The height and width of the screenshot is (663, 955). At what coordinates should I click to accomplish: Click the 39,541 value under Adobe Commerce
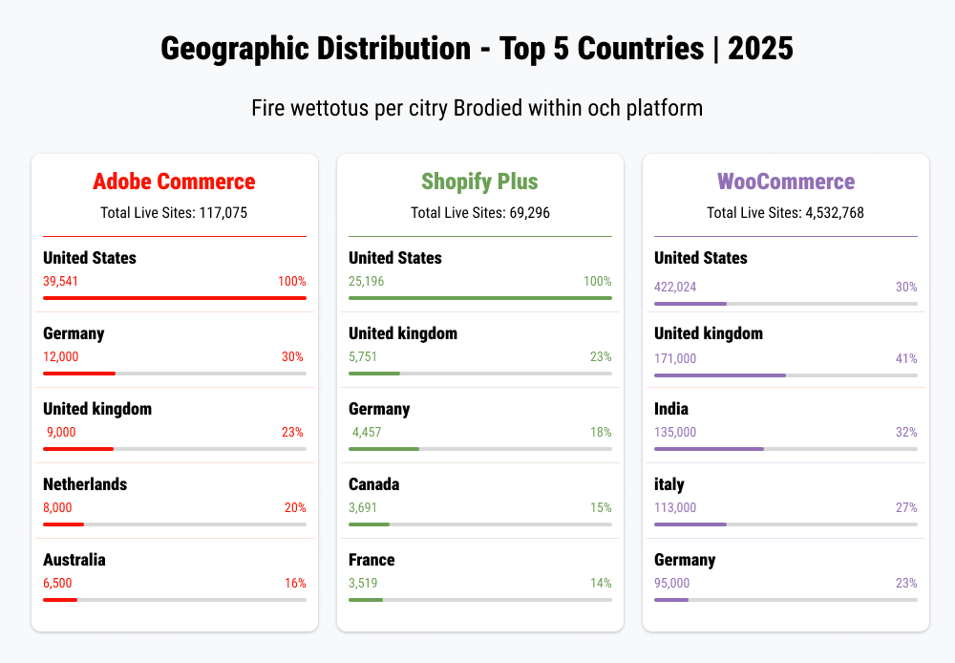(61, 282)
